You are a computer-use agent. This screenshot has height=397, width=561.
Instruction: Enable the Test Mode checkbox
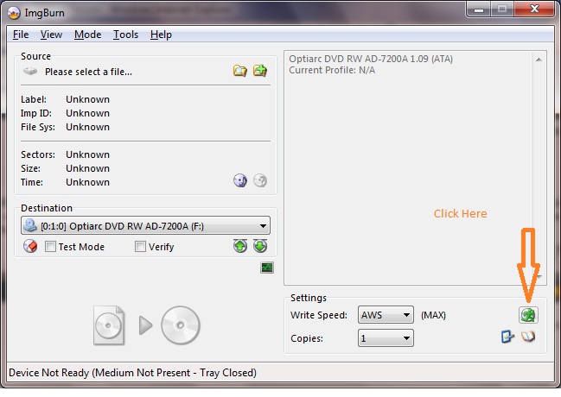(x=50, y=247)
